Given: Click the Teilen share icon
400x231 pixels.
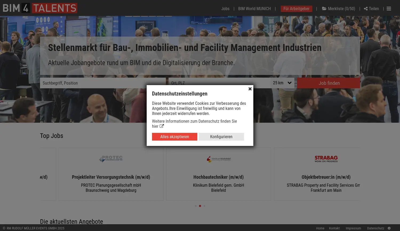Looking at the screenshot, I should pos(365,9).
